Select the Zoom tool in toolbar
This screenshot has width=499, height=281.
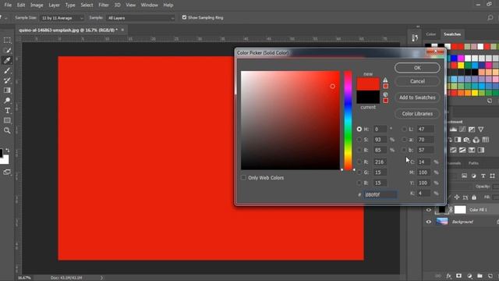tap(7, 130)
